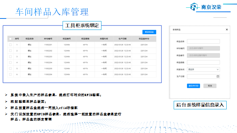Image resolution: width=237 pixels, height=133 pixels.
Task: Click RFID cell 11002202
Action: [48, 51]
